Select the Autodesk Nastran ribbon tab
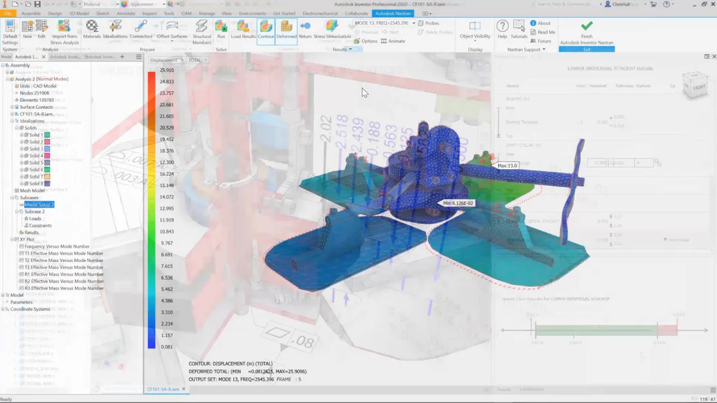The width and height of the screenshot is (717, 403). (x=393, y=13)
